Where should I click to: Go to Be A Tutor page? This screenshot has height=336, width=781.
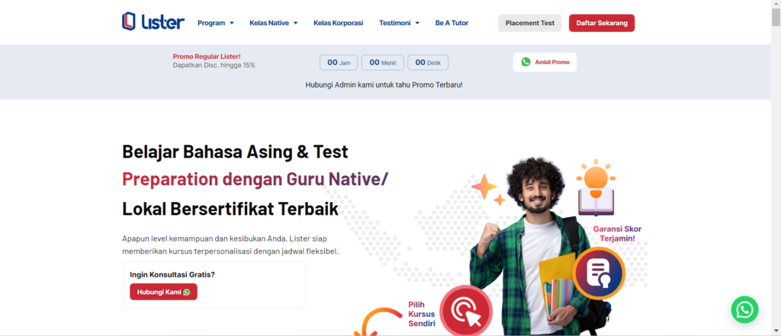pyautogui.click(x=452, y=23)
